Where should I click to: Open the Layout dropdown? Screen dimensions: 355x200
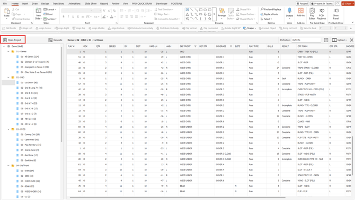[50, 9]
